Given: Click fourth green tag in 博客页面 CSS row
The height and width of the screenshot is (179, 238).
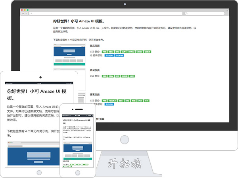Looking at the screenshot, I should click(x=127, y=101).
